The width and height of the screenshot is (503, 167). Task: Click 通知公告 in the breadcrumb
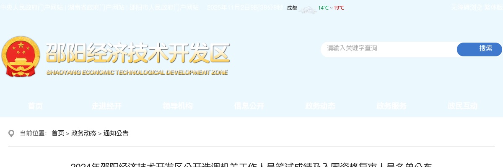[116, 133]
